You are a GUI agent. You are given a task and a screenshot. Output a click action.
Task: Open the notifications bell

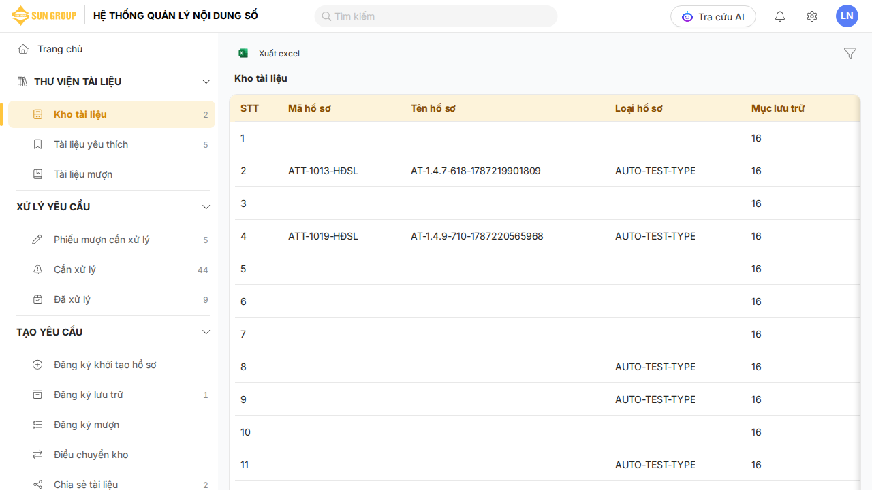[x=780, y=16]
